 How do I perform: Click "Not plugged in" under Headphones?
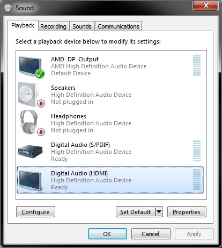click(x=72, y=130)
